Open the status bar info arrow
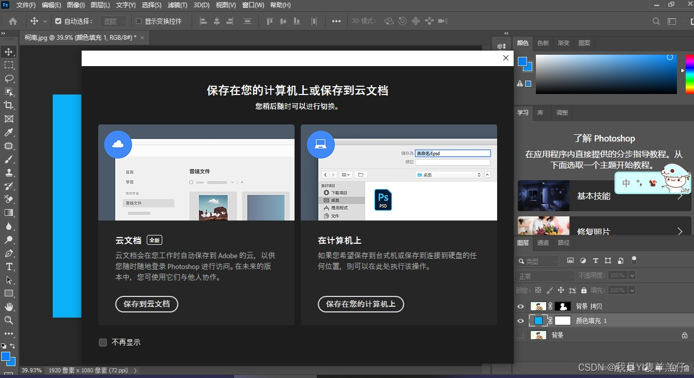Image resolution: width=694 pixels, height=378 pixels. 135,370
